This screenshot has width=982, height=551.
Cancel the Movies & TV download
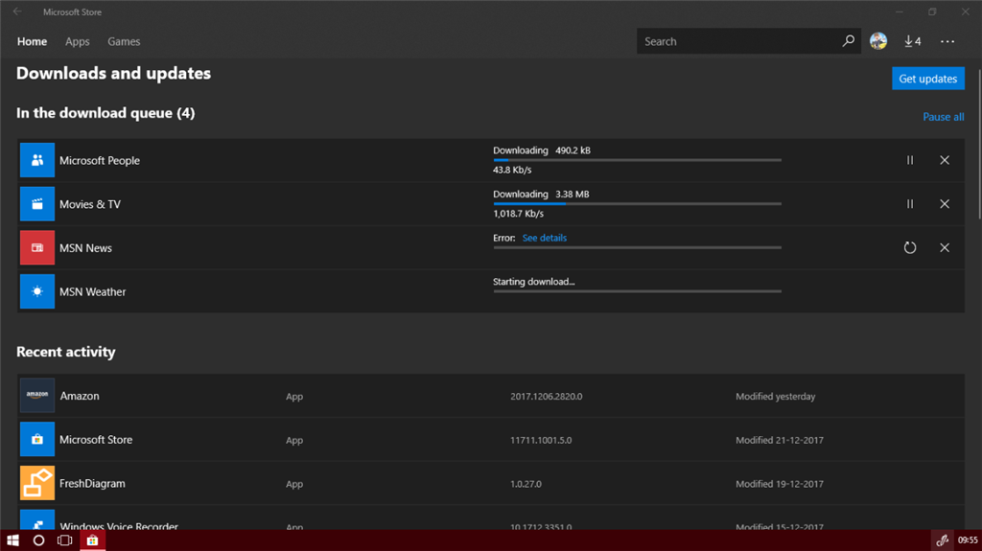945,204
